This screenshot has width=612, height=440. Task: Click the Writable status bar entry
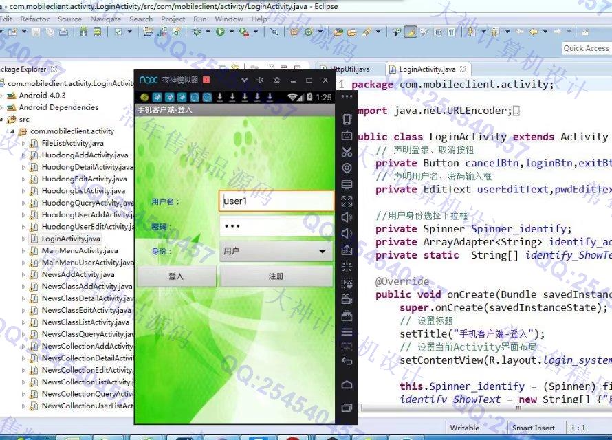tap(464, 428)
